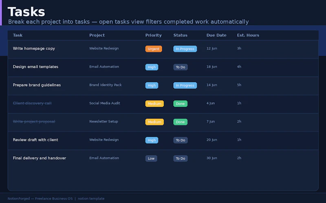Click the 30 Jun due date
The height and width of the screenshot is (203, 326).
click(211, 158)
